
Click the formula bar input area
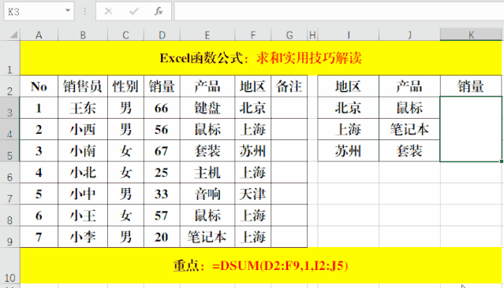point(339,12)
